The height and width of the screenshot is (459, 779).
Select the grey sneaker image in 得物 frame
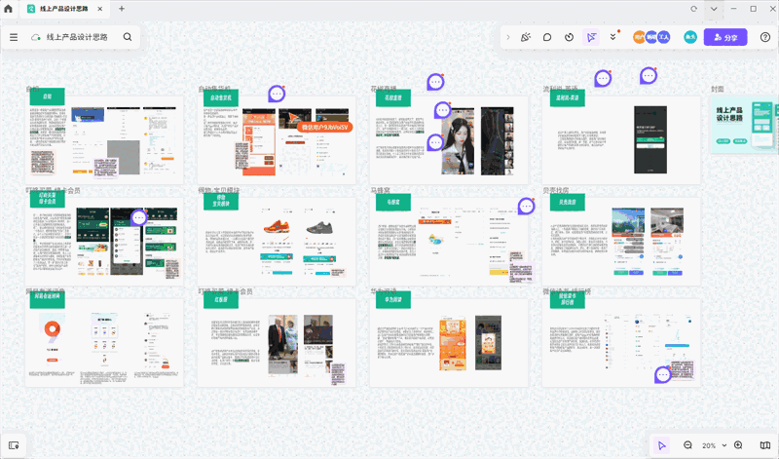(319, 227)
